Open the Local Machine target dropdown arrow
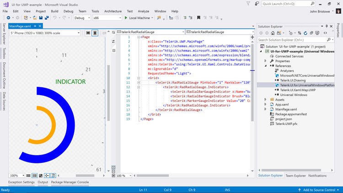This screenshot has height=193, width=343. [x=152, y=18]
